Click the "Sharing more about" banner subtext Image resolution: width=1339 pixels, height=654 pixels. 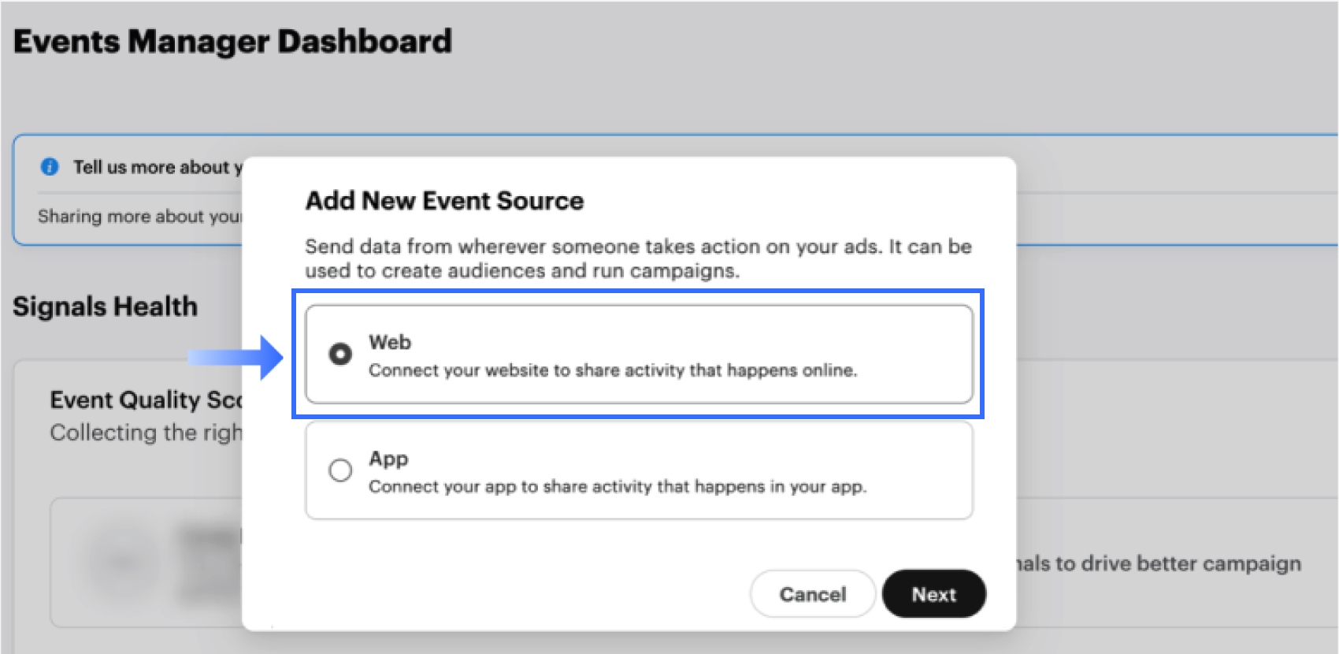click(139, 217)
